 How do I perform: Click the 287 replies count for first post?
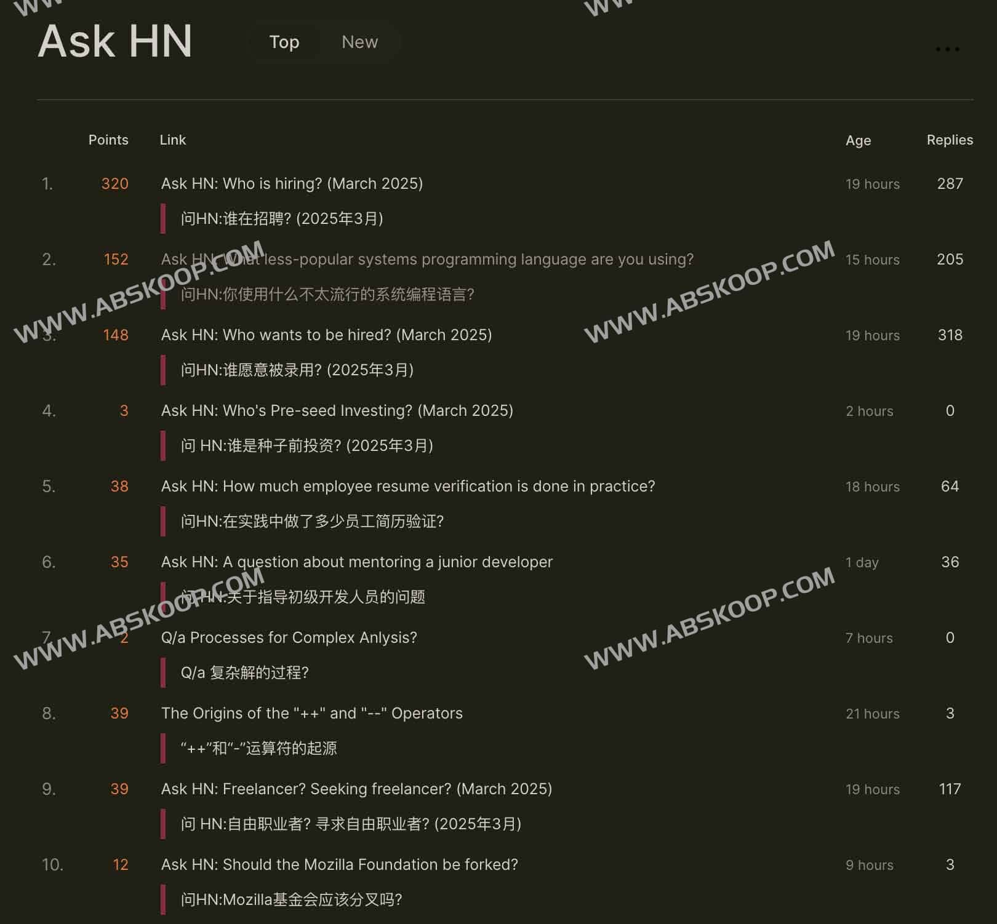[x=950, y=183]
